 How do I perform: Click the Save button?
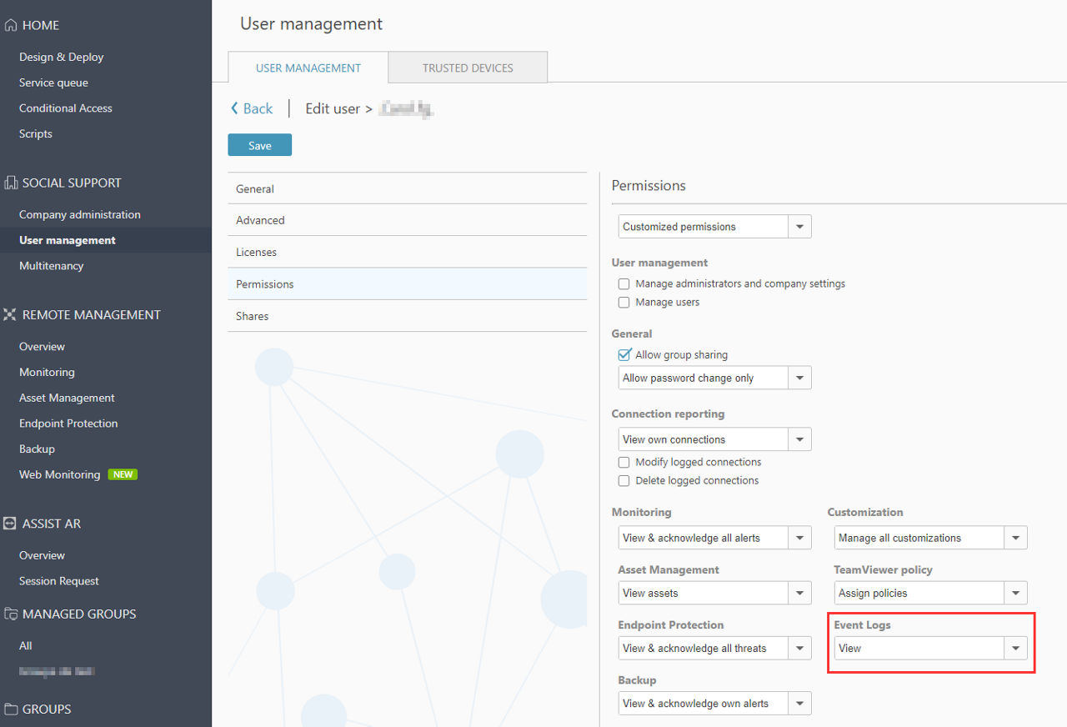(260, 145)
